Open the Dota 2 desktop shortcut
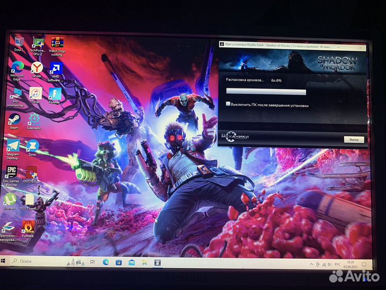This screenshot has height=290, width=386. [x=19, y=41]
